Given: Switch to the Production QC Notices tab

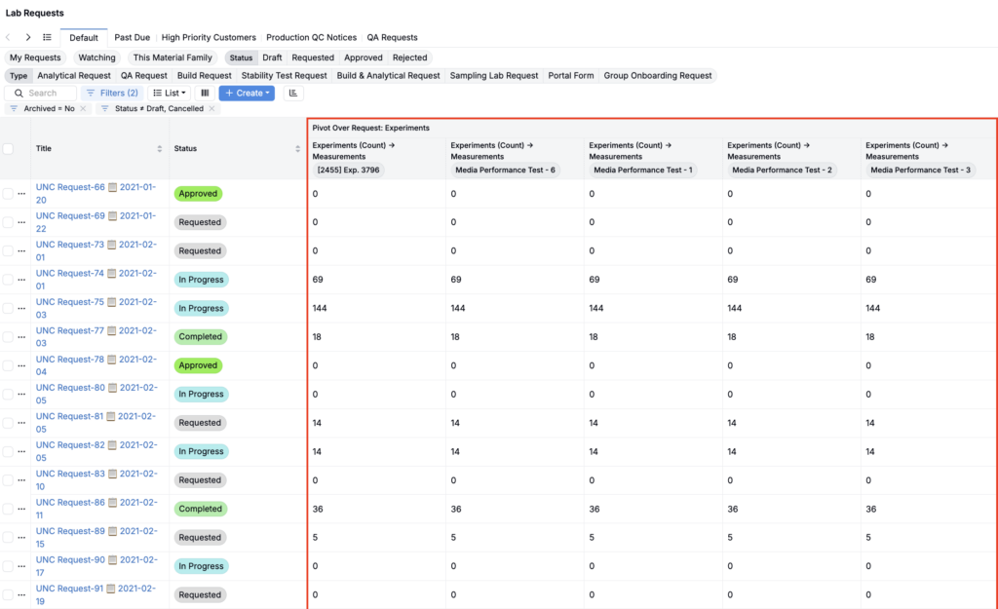Looking at the screenshot, I should [311, 38].
